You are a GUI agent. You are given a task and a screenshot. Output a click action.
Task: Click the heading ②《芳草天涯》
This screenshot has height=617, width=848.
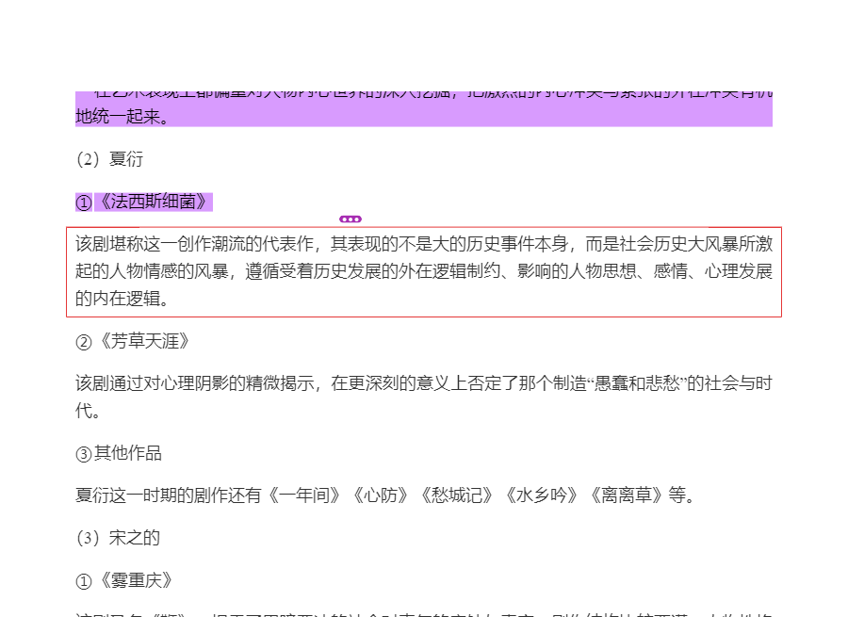pyautogui.click(x=133, y=341)
